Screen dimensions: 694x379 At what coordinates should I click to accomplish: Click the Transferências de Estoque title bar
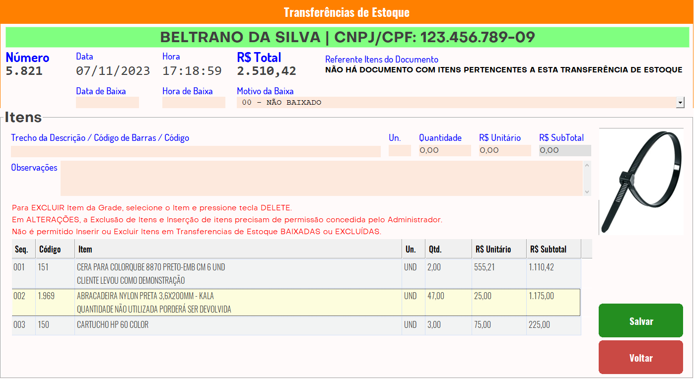(347, 12)
